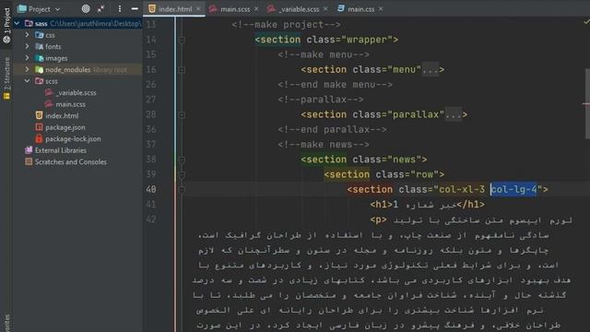Expand the css folder

click(x=27, y=35)
